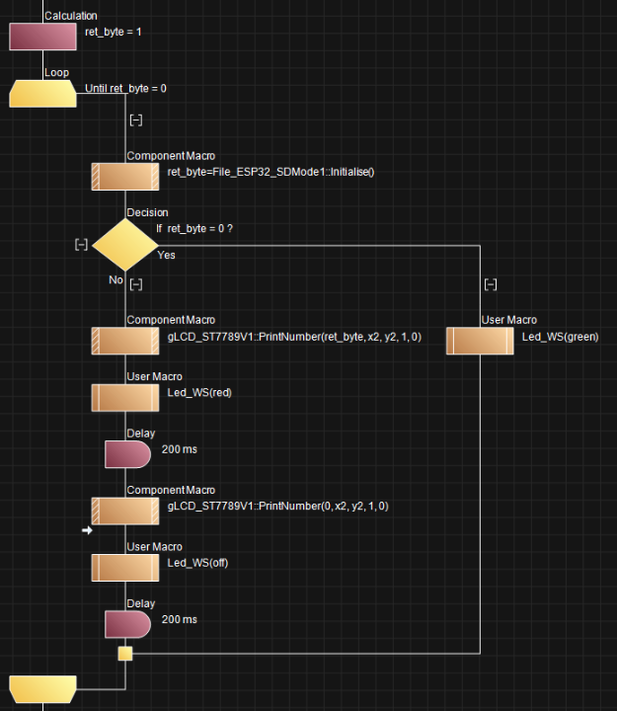Click the yellow Decision diamond
Screen dimensions: 617x711
pyautogui.click(x=124, y=244)
